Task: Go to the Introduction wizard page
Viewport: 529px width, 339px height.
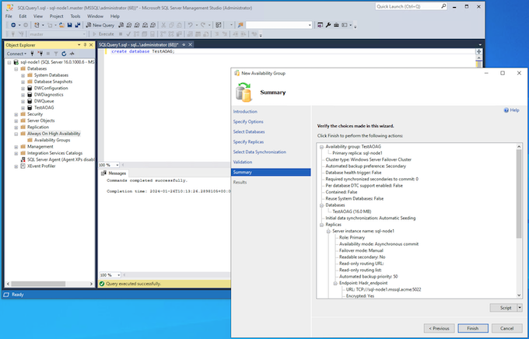Action: tap(245, 112)
